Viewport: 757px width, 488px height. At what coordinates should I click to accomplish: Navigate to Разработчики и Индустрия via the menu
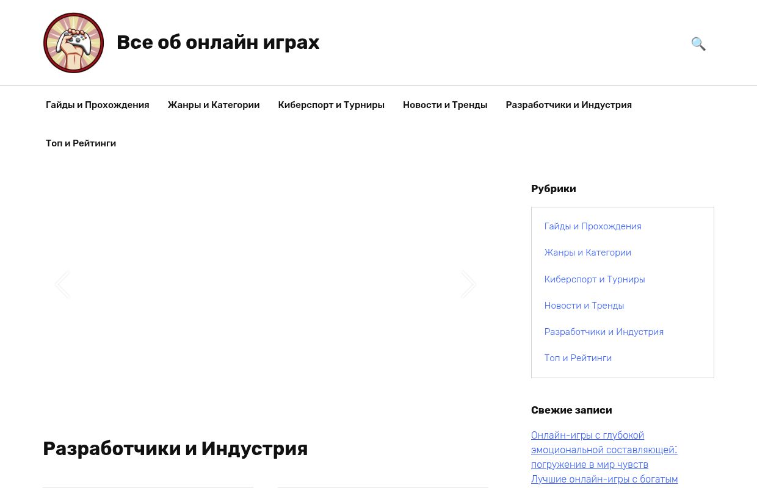[568, 105]
